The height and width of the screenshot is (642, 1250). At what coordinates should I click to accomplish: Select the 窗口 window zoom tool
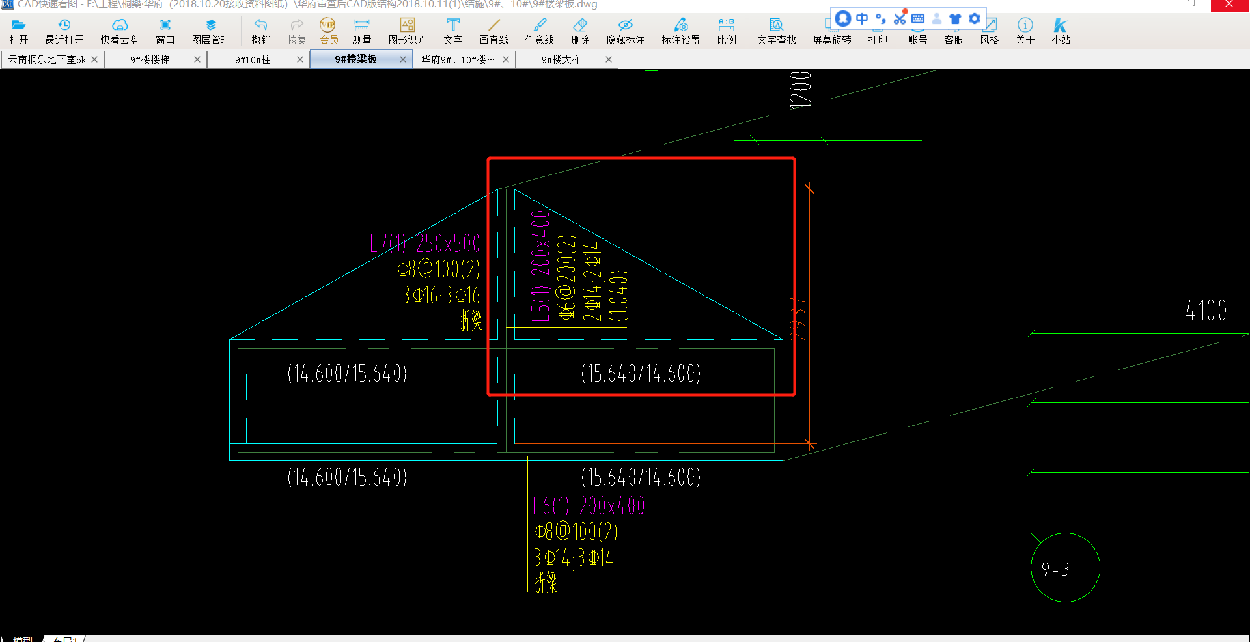point(165,31)
